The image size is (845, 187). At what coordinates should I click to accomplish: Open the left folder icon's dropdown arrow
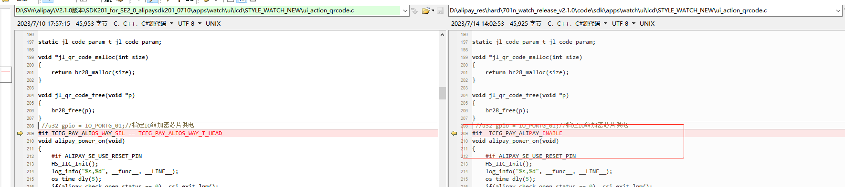coord(433,10)
